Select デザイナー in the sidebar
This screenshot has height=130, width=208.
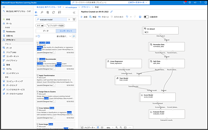point(17,40)
